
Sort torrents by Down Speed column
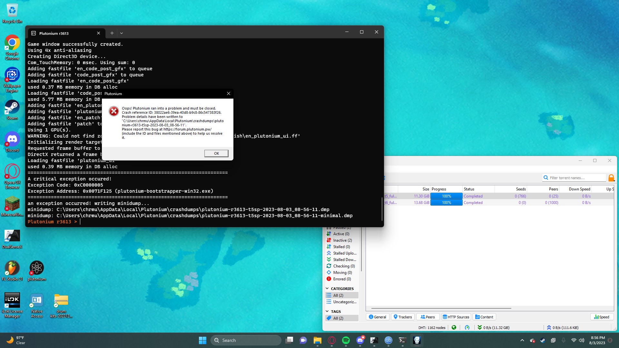(575, 189)
